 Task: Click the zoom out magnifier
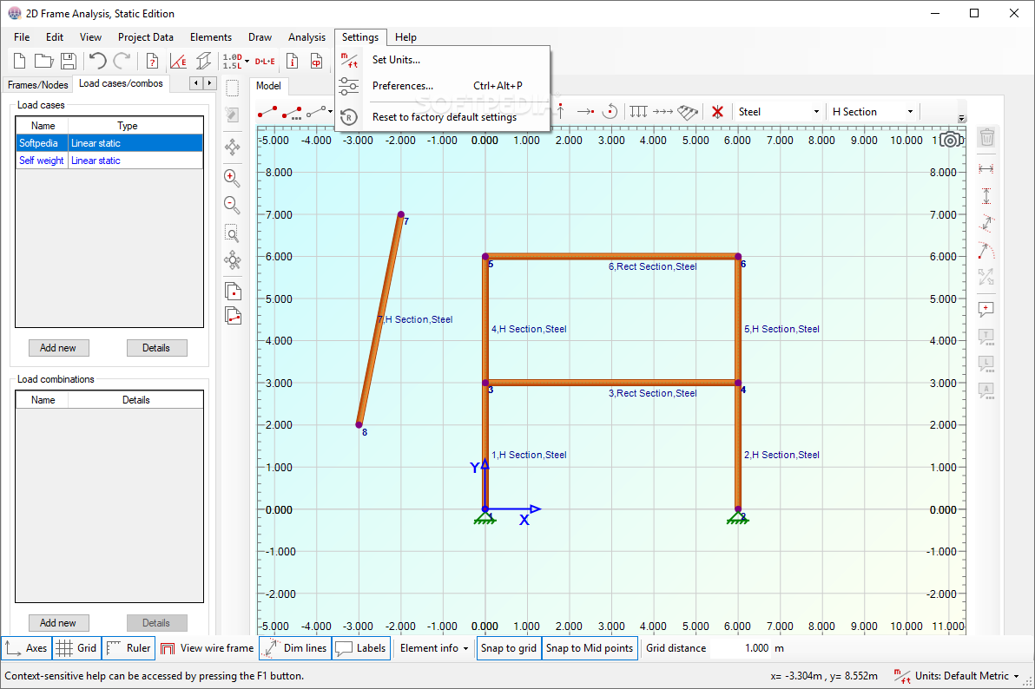(232, 206)
